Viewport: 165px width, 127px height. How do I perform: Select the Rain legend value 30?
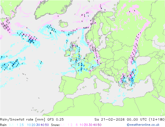[38, 125]
